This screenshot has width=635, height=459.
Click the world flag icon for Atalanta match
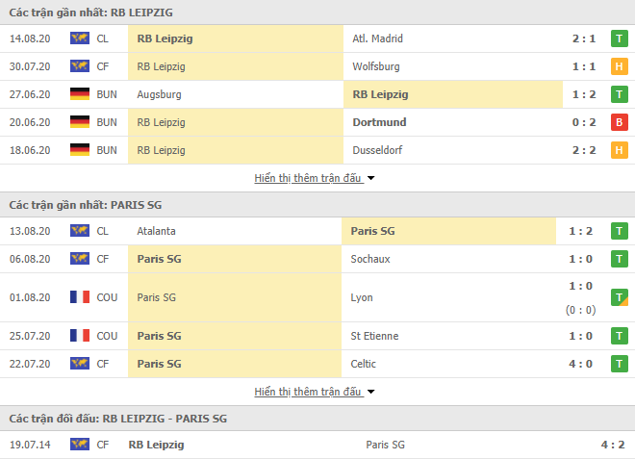[x=80, y=231]
